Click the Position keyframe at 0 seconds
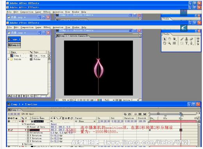This screenshot has height=149, width=203. click(150, 130)
